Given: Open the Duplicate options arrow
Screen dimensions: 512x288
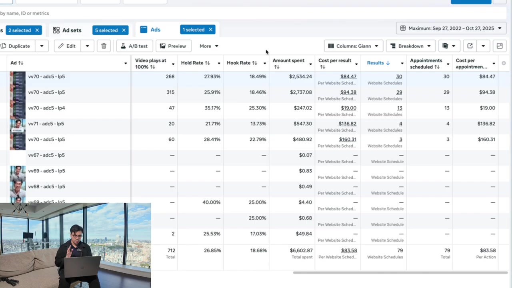Looking at the screenshot, I should click(42, 46).
